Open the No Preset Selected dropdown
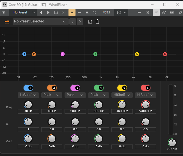 coord(40,21)
